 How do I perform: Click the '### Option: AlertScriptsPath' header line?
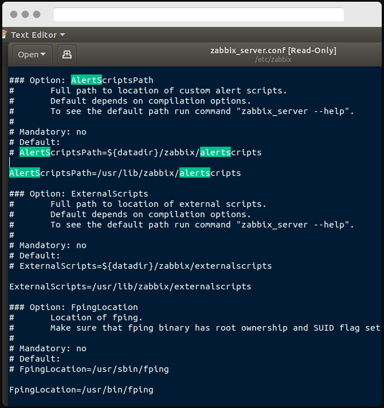pyautogui.click(x=81, y=80)
